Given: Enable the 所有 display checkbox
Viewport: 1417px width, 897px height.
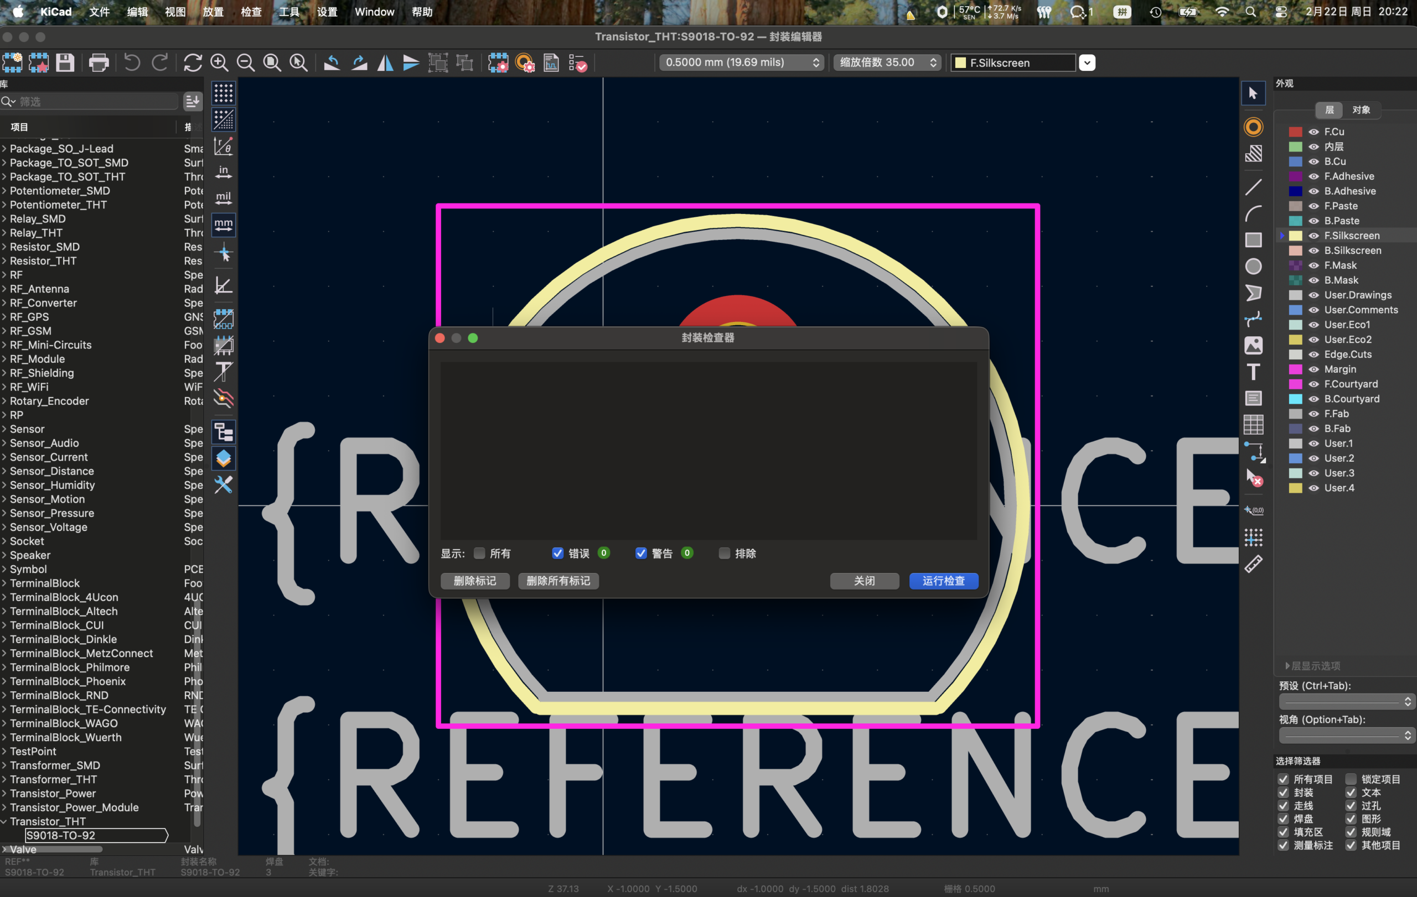Looking at the screenshot, I should tap(479, 553).
